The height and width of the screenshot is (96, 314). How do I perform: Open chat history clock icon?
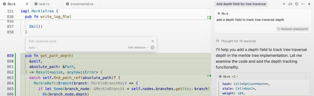(297, 4)
